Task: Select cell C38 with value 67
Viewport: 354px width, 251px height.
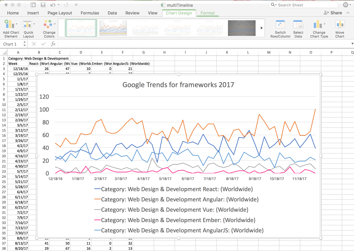Action: 60,248
